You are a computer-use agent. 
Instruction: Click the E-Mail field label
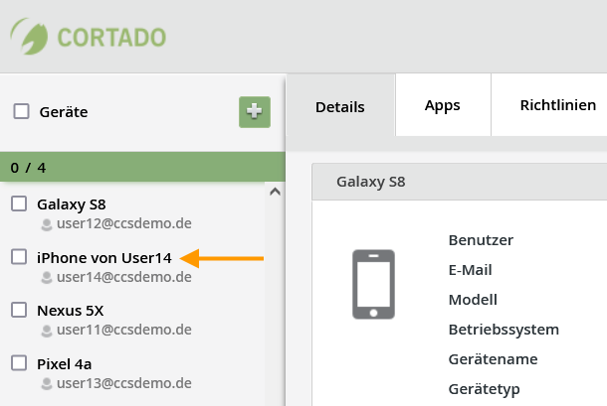click(471, 270)
